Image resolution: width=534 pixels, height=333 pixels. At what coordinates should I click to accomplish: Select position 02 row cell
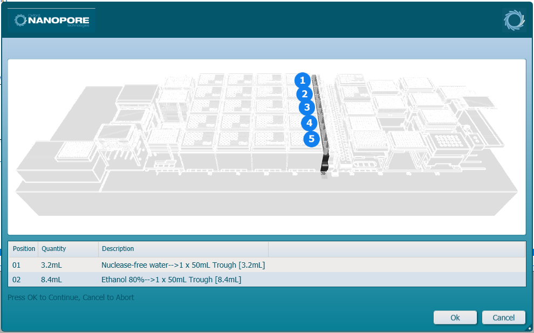(17, 280)
